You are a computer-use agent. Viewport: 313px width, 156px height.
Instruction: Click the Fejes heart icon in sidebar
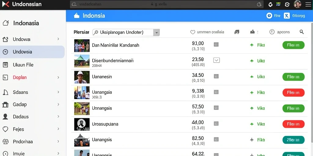(6, 129)
